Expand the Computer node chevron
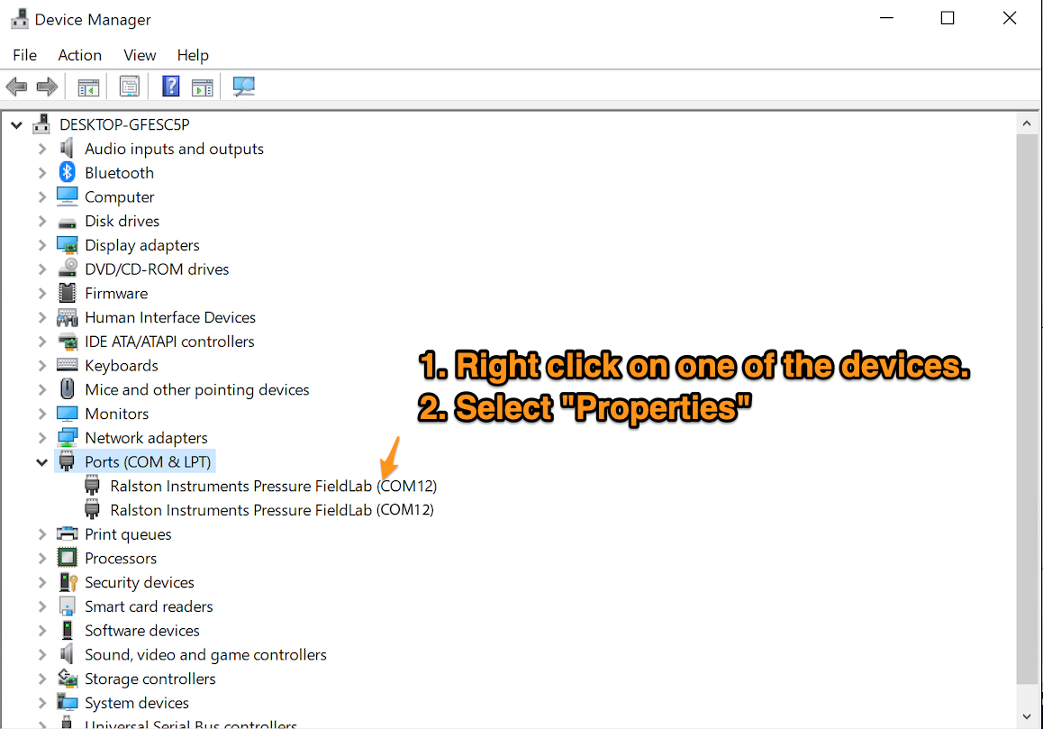The height and width of the screenshot is (729, 1043). 42,197
